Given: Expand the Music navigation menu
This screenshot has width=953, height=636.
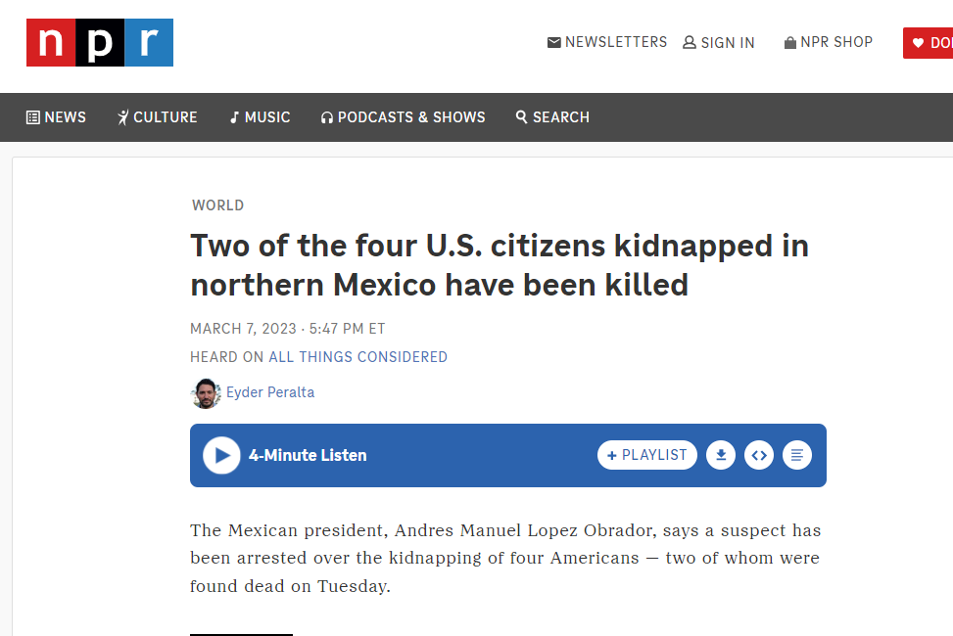Looking at the screenshot, I should [x=260, y=117].
